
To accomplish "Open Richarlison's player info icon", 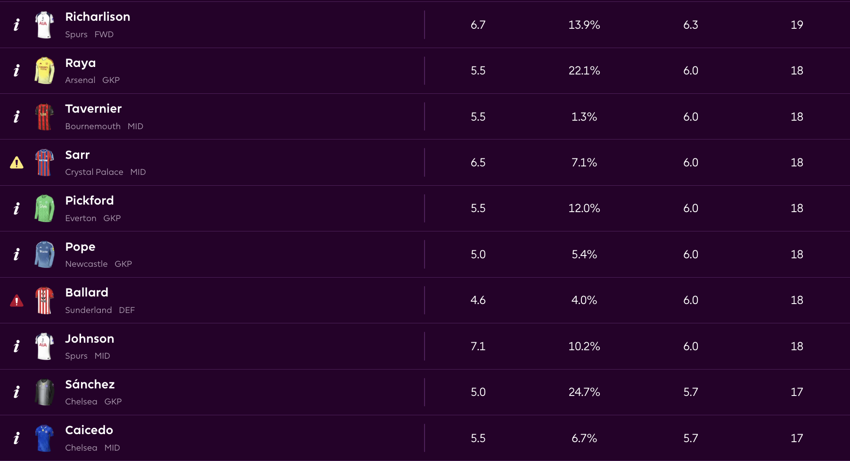I will pyautogui.click(x=16, y=25).
